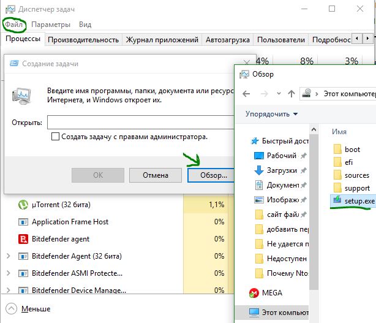
Task: Go back in the Обзор dialog
Action: pyautogui.click(x=246, y=94)
